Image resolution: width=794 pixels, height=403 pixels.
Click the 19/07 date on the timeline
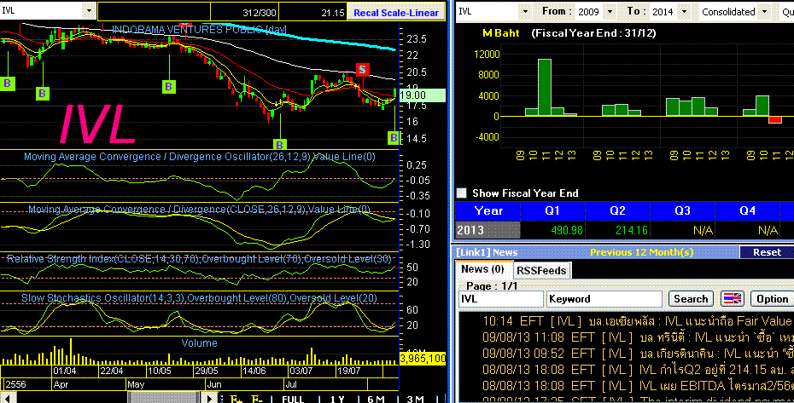[348, 371]
